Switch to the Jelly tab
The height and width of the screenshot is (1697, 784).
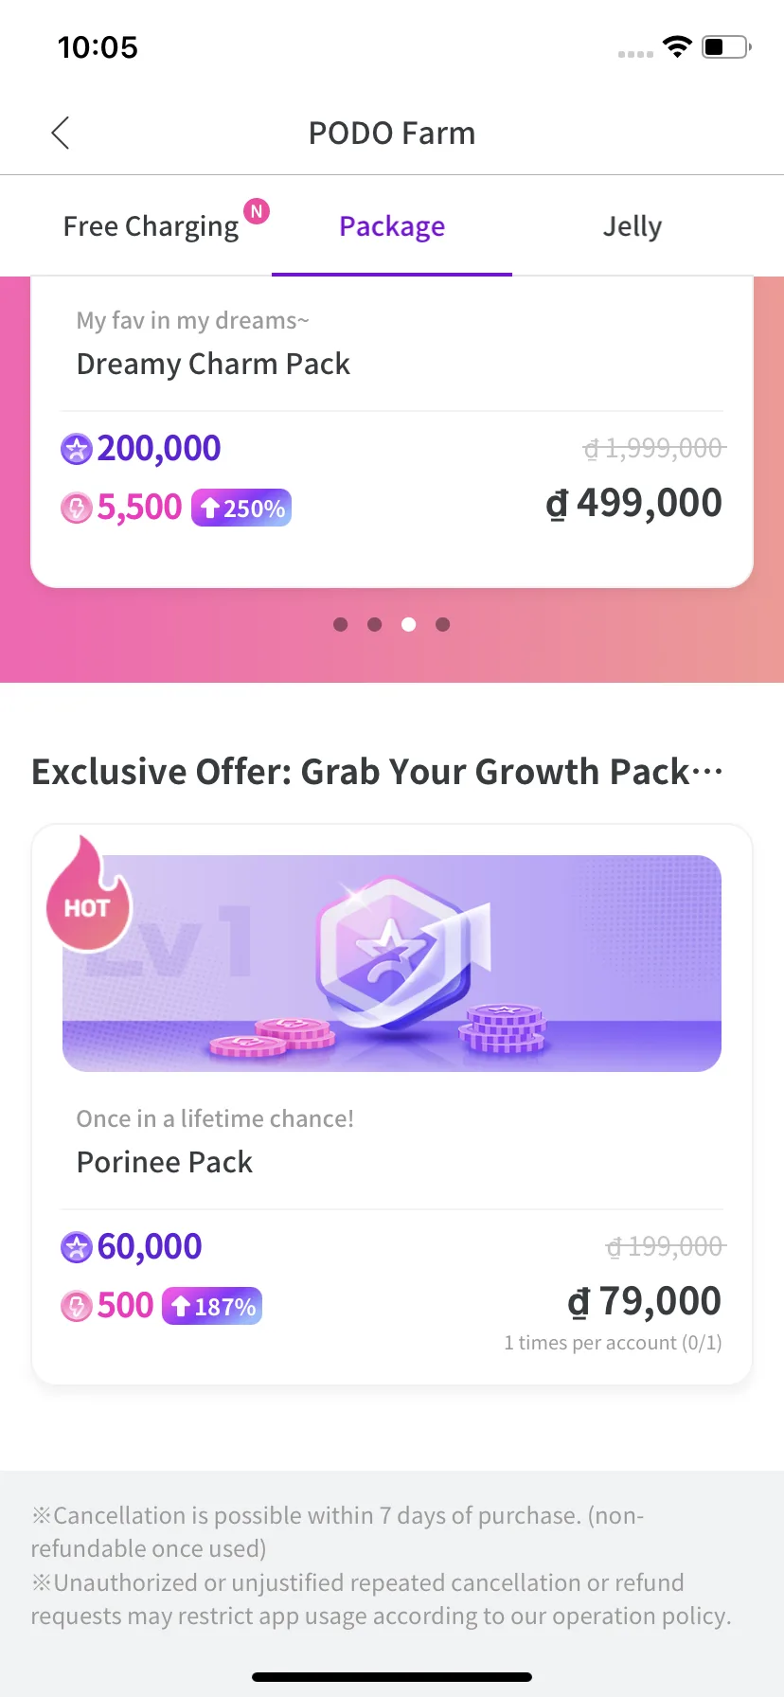[x=633, y=226]
